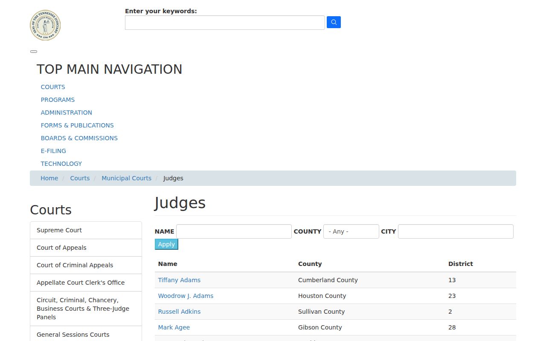546x341 pixels.
Task: Click the NAME filter input field
Action: pyautogui.click(x=234, y=231)
